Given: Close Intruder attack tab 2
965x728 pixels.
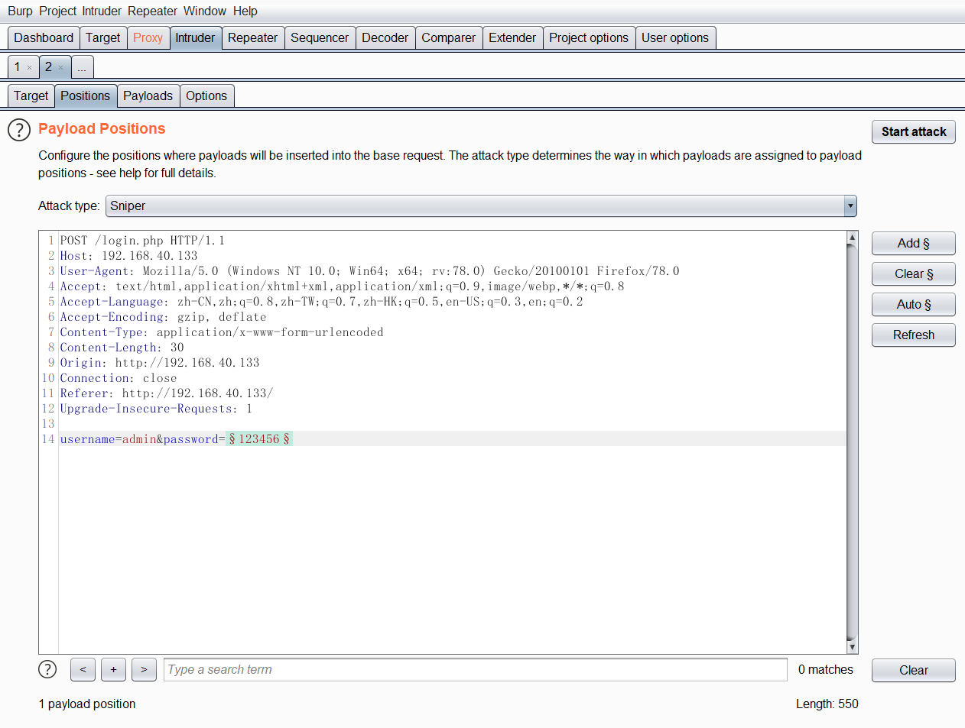Looking at the screenshot, I should pyautogui.click(x=61, y=67).
